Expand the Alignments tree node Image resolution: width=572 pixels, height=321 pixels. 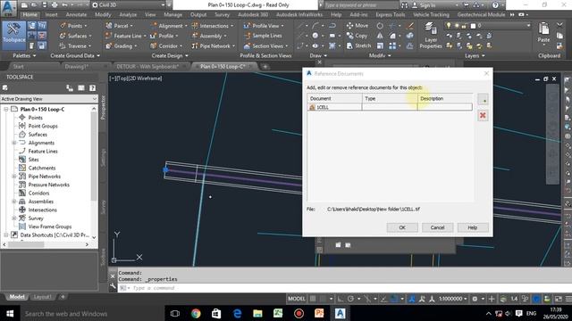14,143
